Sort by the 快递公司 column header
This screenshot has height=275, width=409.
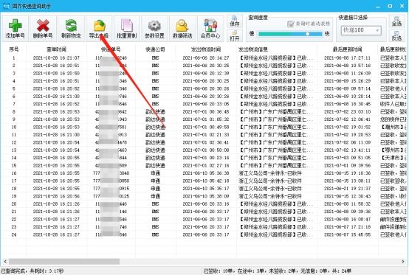coord(156,49)
